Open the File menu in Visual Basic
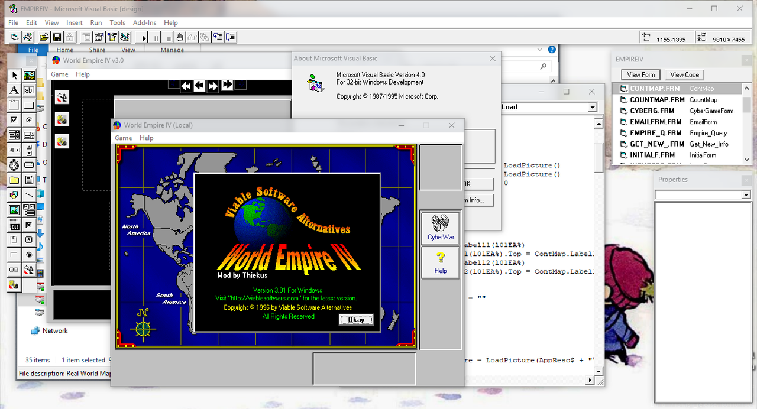757x409 pixels. [x=13, y=23]
